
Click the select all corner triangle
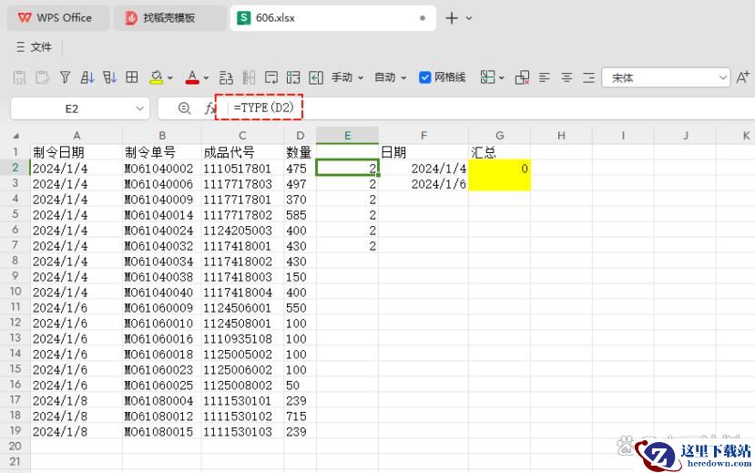[15, 136]
